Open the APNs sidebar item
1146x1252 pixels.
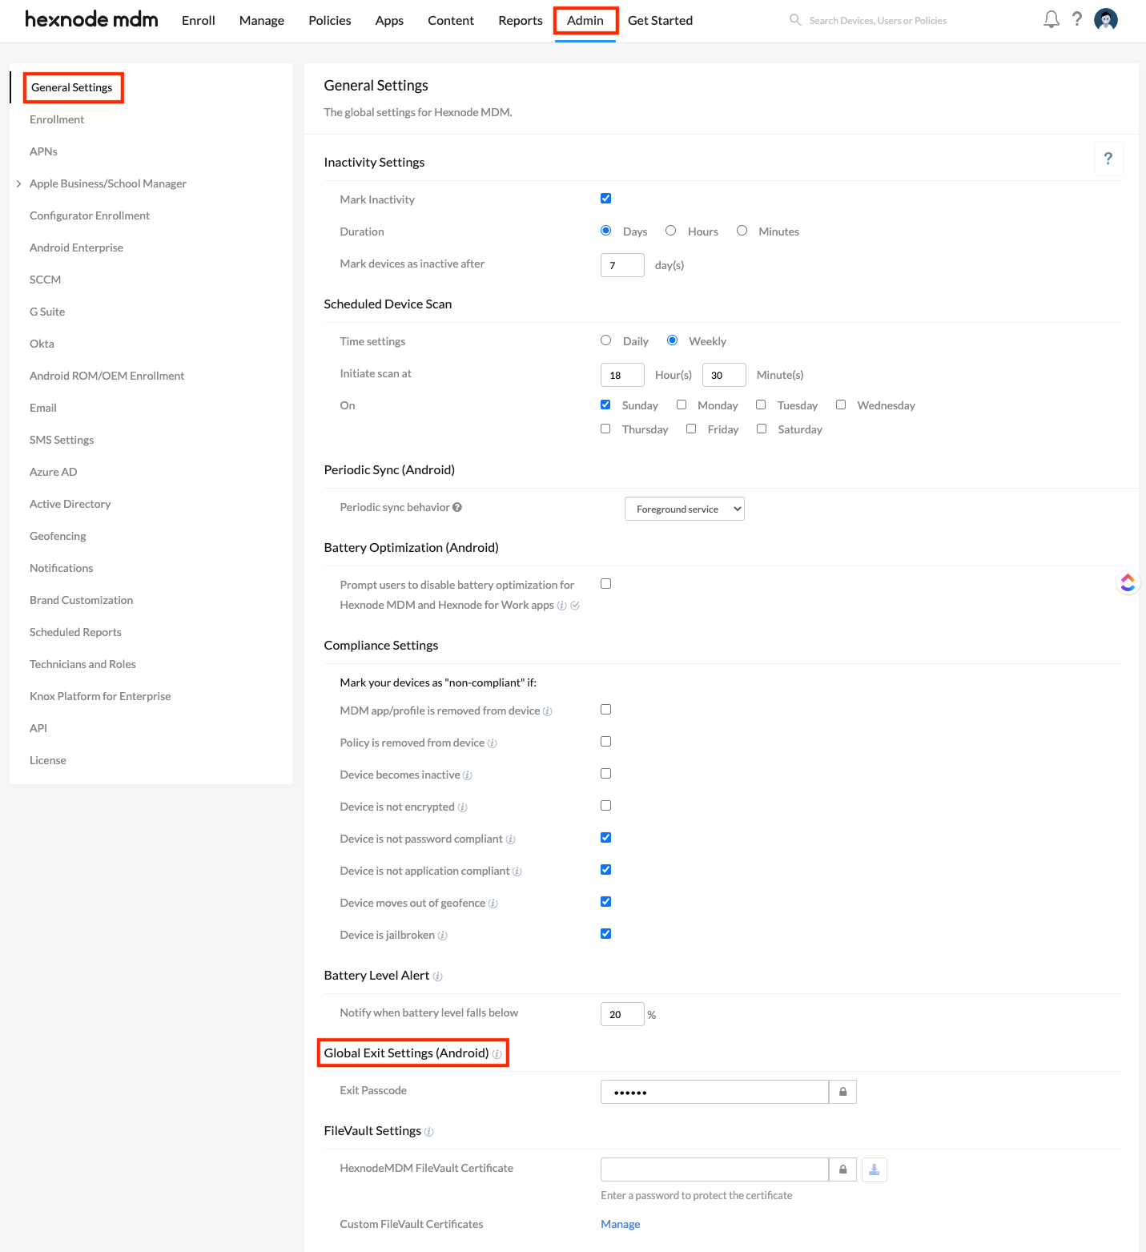(x=43, y=151)
